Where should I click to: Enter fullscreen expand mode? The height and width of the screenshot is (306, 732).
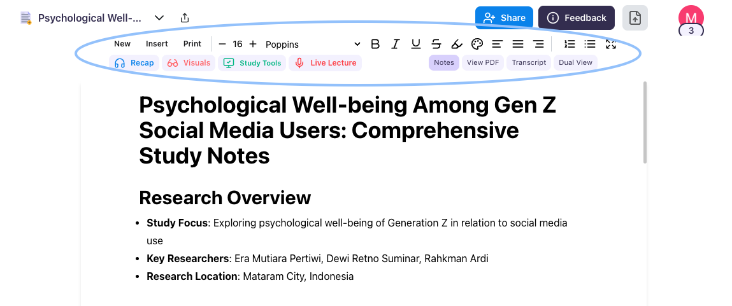pos(610,44)
